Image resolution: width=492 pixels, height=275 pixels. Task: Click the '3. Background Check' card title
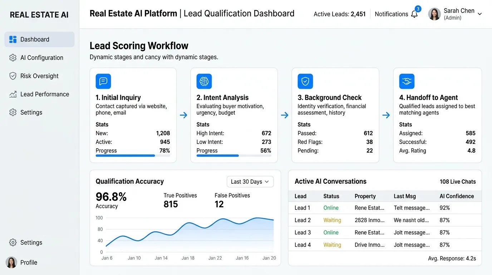[x=330, y=97]
